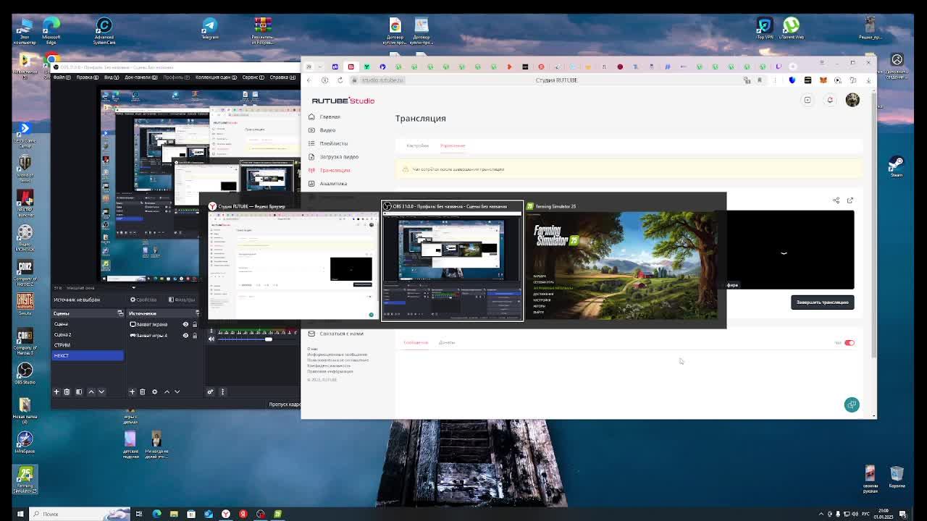Toggle the RUTUBE chat switch

(850, 343)
